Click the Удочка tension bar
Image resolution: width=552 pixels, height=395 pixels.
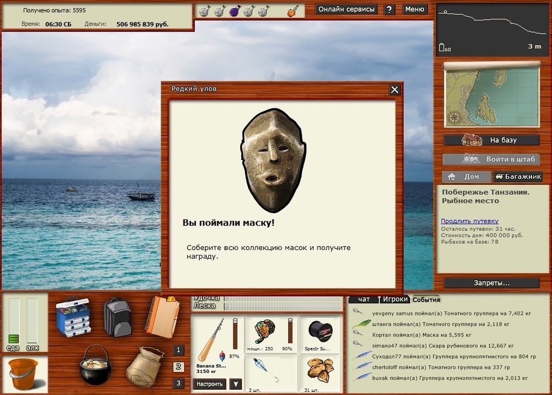click(283, 299)
